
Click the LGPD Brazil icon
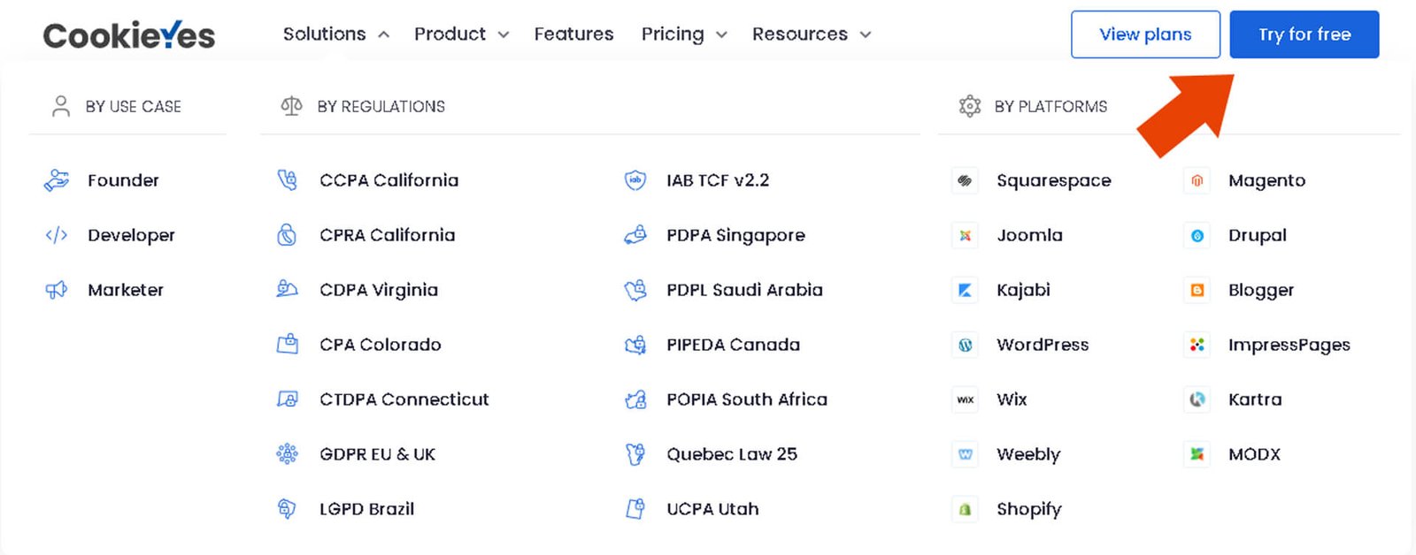(288, 509)
